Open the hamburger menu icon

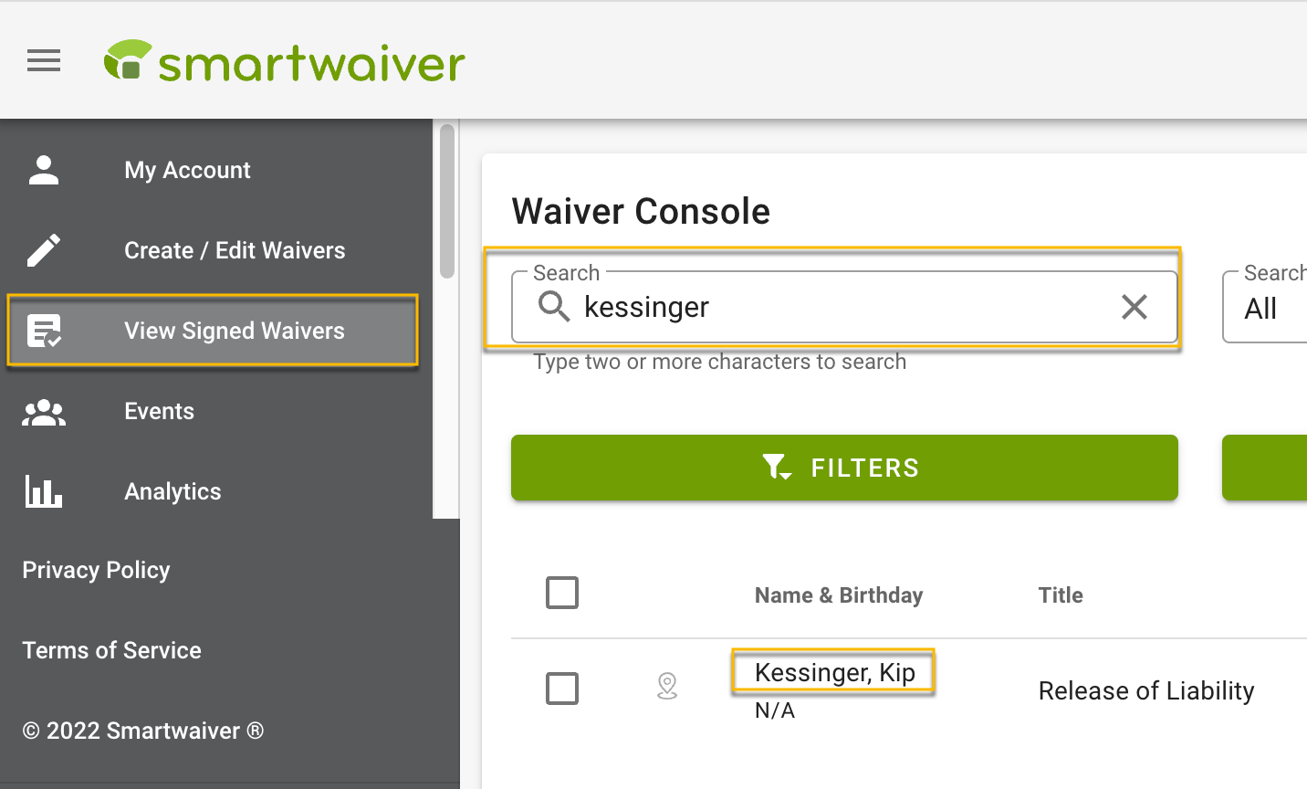coord(44,61)
